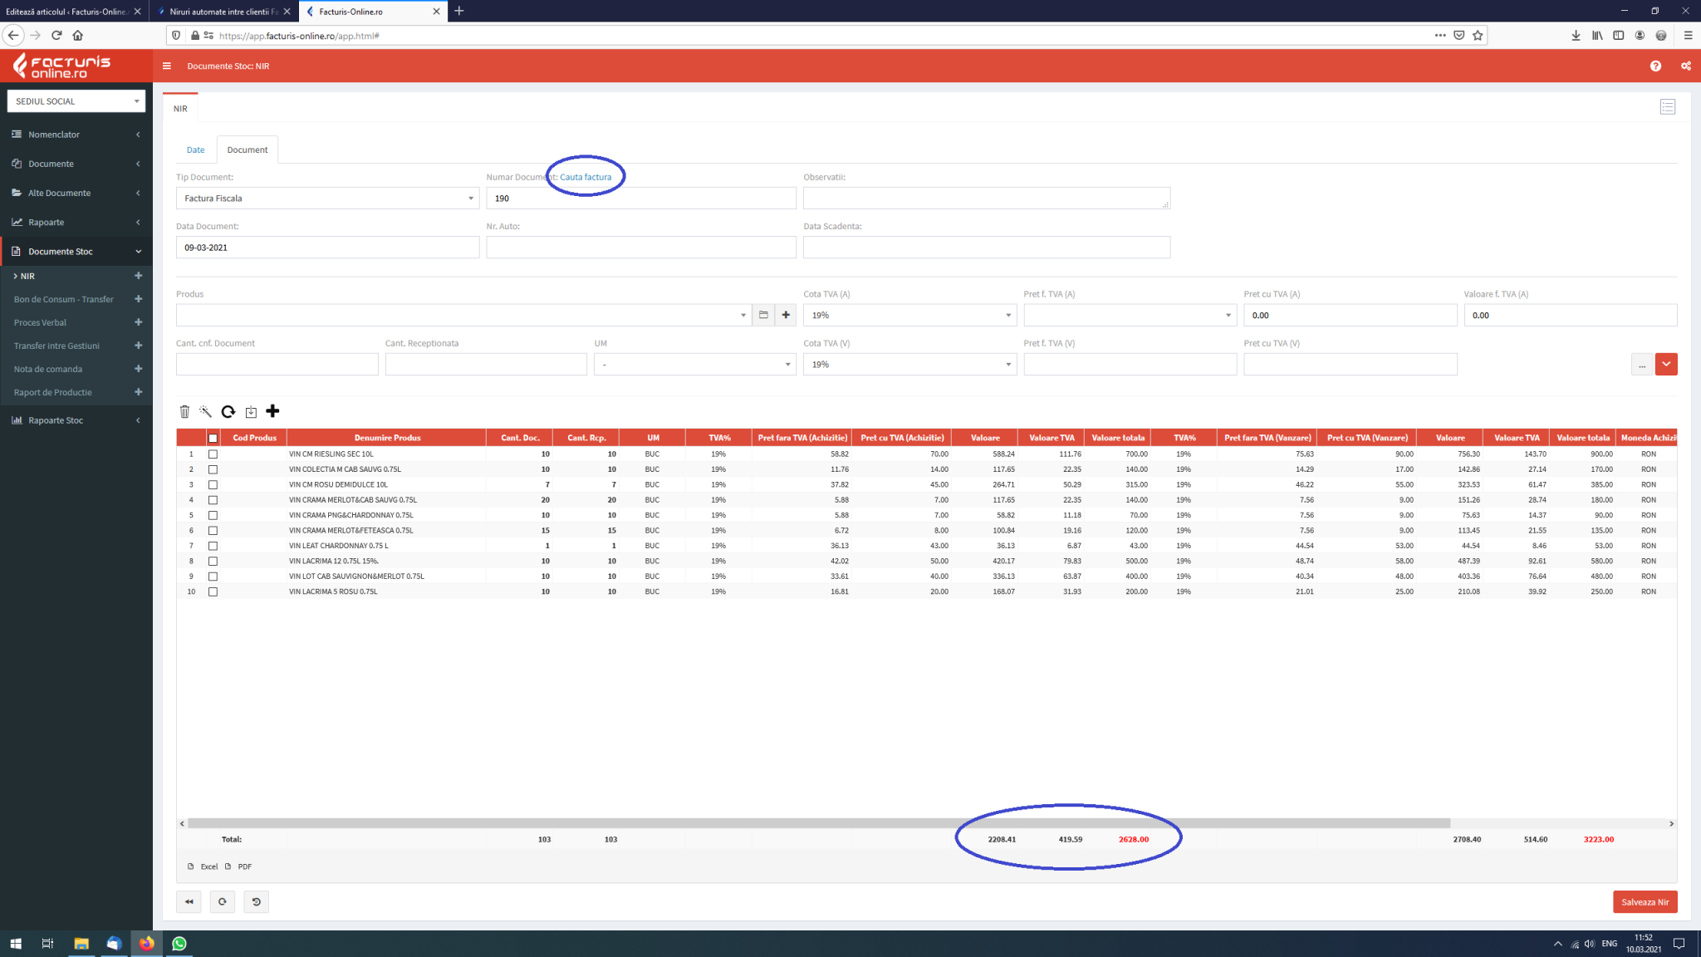This screenshot has width=1701, height=957.
Task: Click the bold plus icon above the table
Action: pos(272,411)
